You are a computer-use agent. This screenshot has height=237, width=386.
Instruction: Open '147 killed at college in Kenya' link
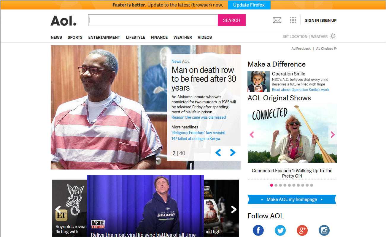click(196, 139)
